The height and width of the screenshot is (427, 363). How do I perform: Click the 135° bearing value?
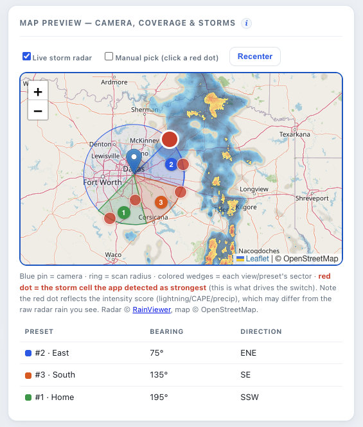tap(159, 375)
